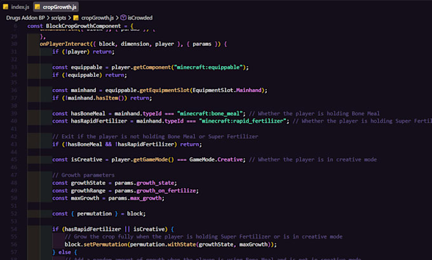Click line number 30 in the gutter

tap(15, 44)
